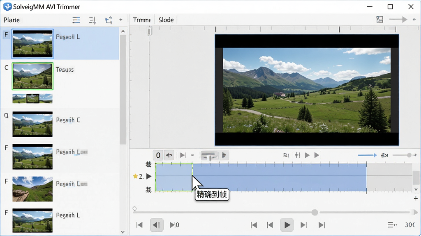Screen dimensions: 421x236
Task: Click the scroll up arrow of clip list
Action: coord(123,31)
